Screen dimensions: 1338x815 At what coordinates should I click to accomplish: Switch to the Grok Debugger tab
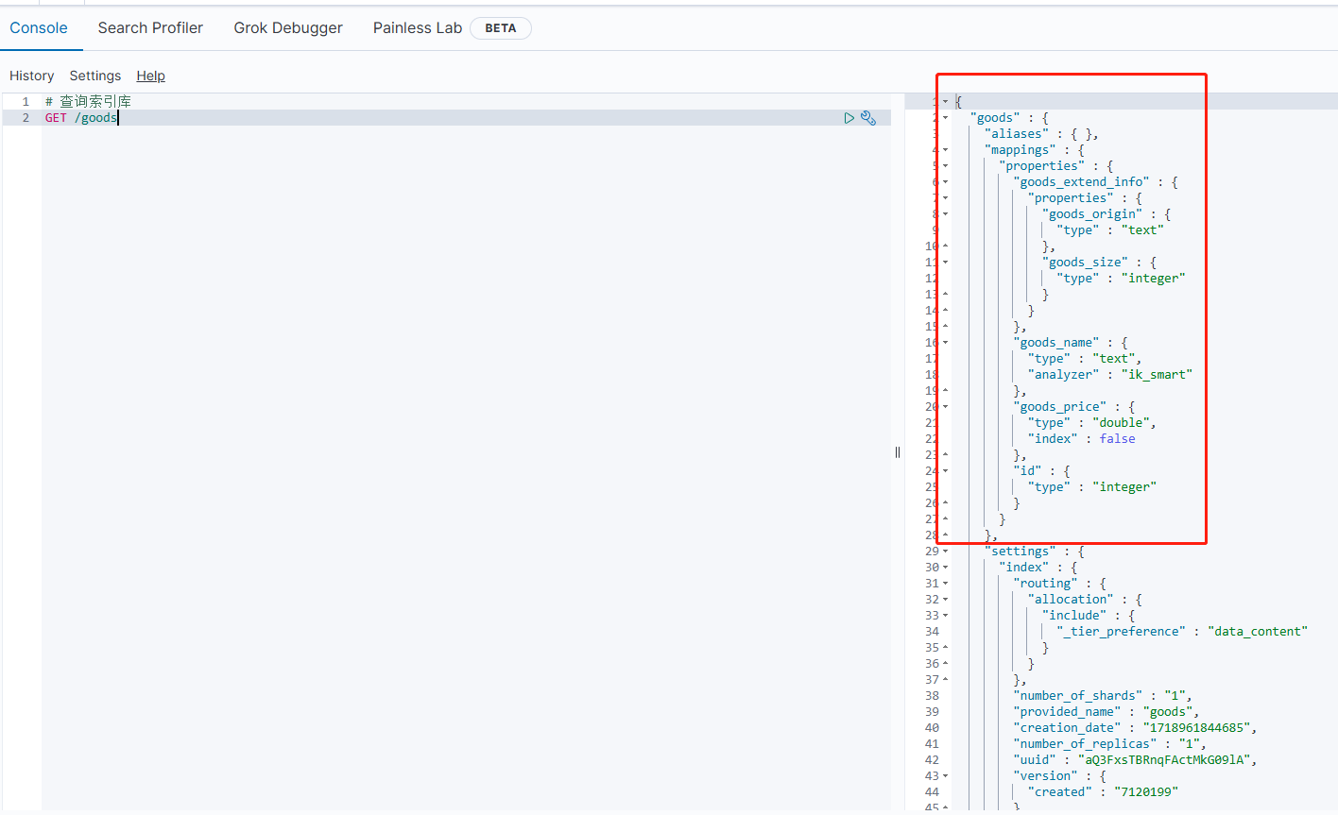pyautogui.click(x=288, y=28)
